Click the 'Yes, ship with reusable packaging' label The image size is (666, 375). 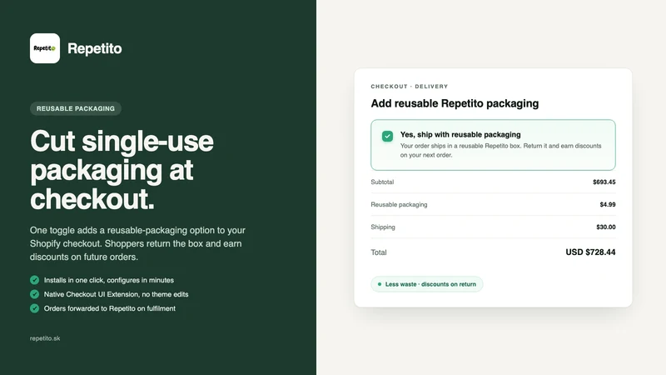pos(460,134)
